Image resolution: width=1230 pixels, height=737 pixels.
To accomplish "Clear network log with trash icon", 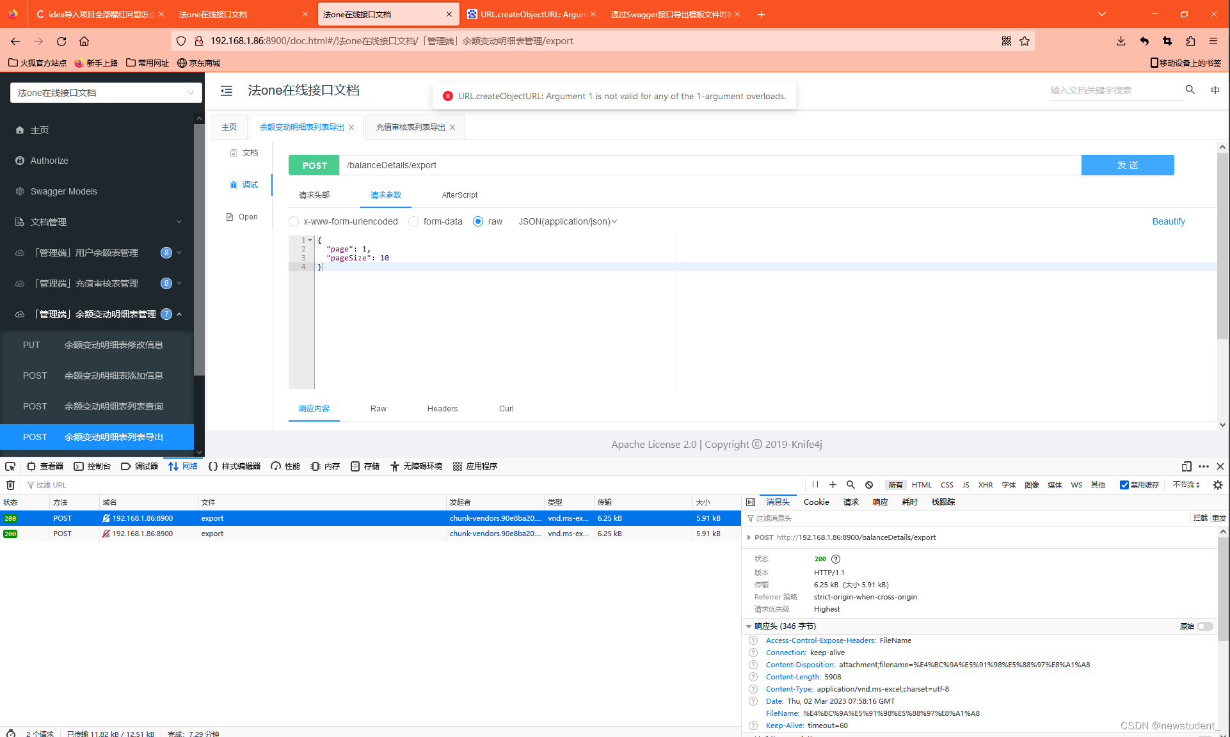I will tap(10, 485).
